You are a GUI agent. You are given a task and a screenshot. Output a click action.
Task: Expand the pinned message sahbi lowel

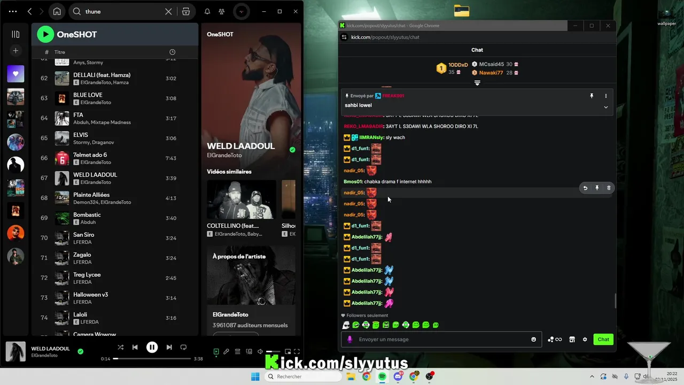(605, 107)
